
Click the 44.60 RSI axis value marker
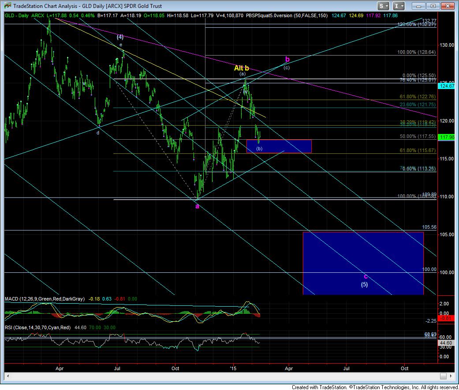446,342
